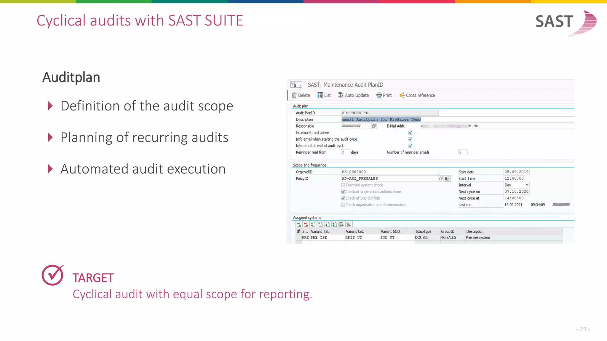Click the GroupID column header
The image size is (607, 341).
[x=453, y=231]
